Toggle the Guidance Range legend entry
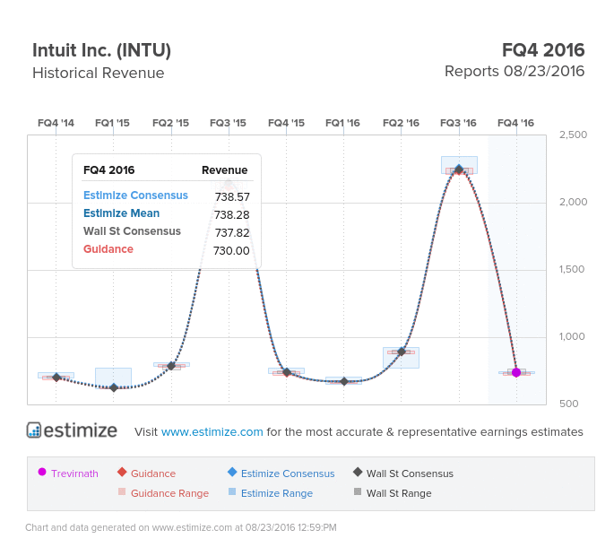 tap(163, 492)
